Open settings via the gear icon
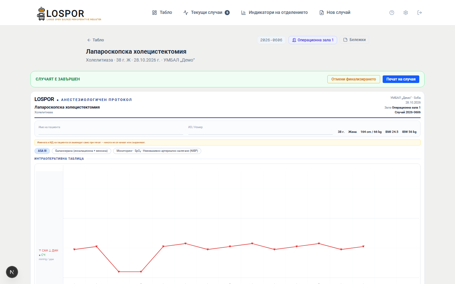Image resolution: width=455 pixels, height=284 pixels. tap(406, 13)
